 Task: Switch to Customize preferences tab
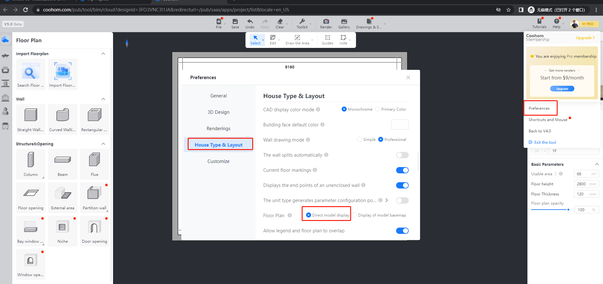coord(219,161)
